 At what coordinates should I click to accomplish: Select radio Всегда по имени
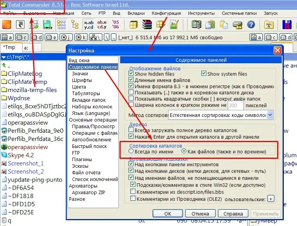pos(131,151)
